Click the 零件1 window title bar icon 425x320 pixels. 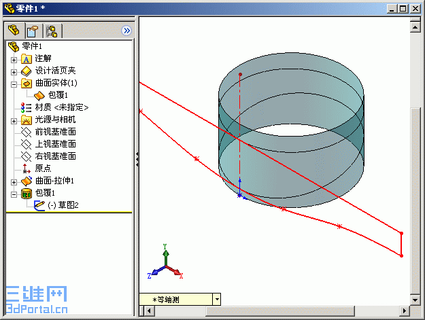(10, 8)
